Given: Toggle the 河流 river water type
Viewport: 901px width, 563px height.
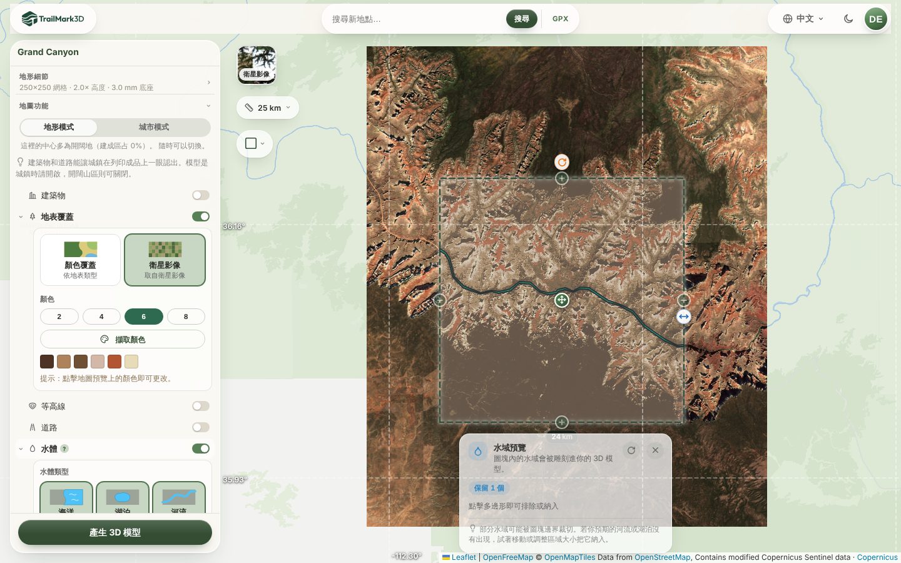Looking at the screenshot, I should click(179, 498).
